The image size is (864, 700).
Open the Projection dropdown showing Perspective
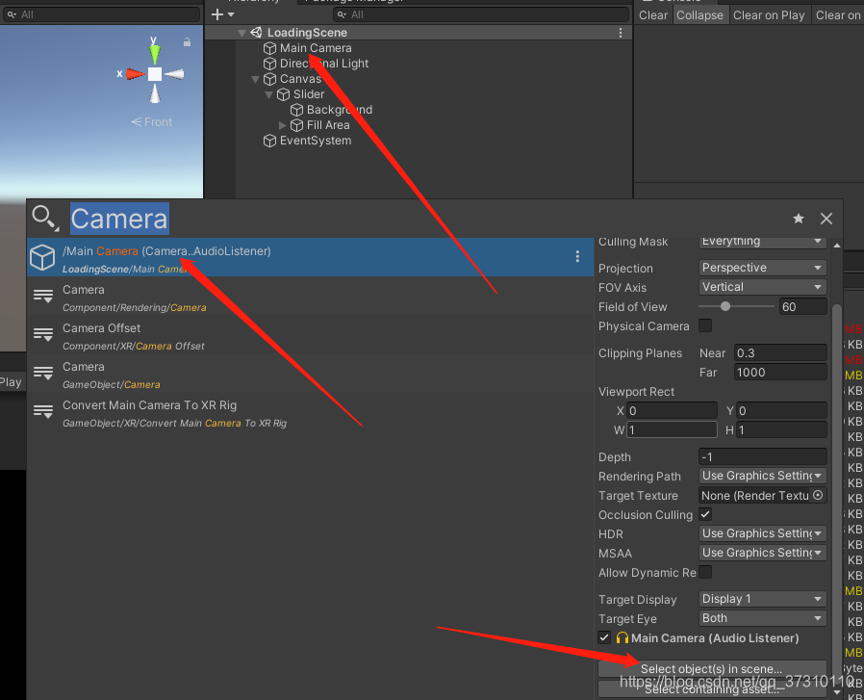(x=762, y=268)
